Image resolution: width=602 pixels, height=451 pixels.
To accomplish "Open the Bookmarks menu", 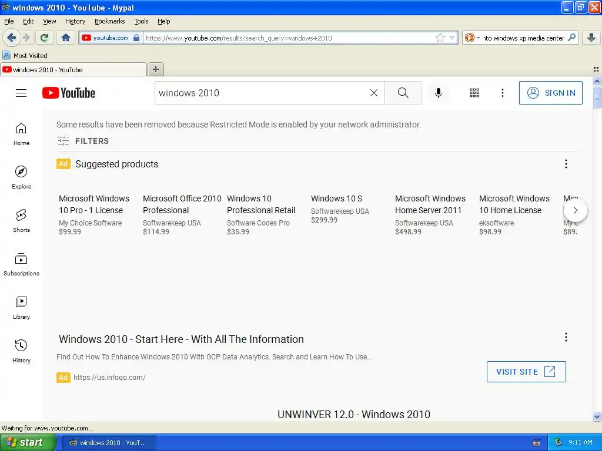I will [109, 21].
